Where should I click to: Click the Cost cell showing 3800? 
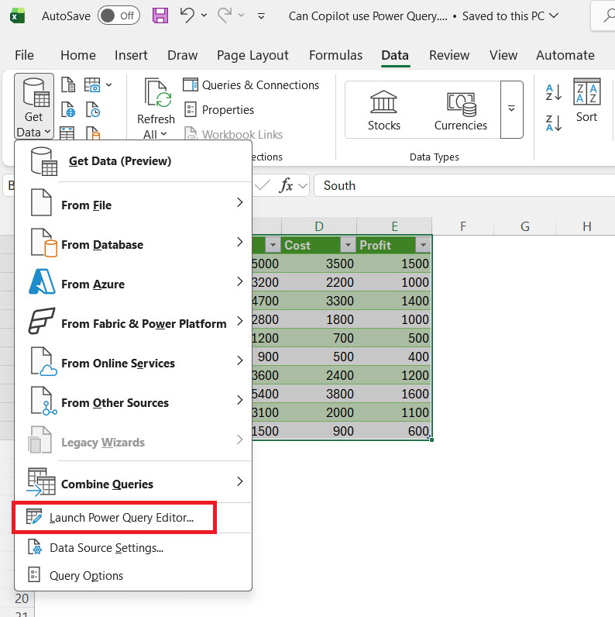[319, 394]
